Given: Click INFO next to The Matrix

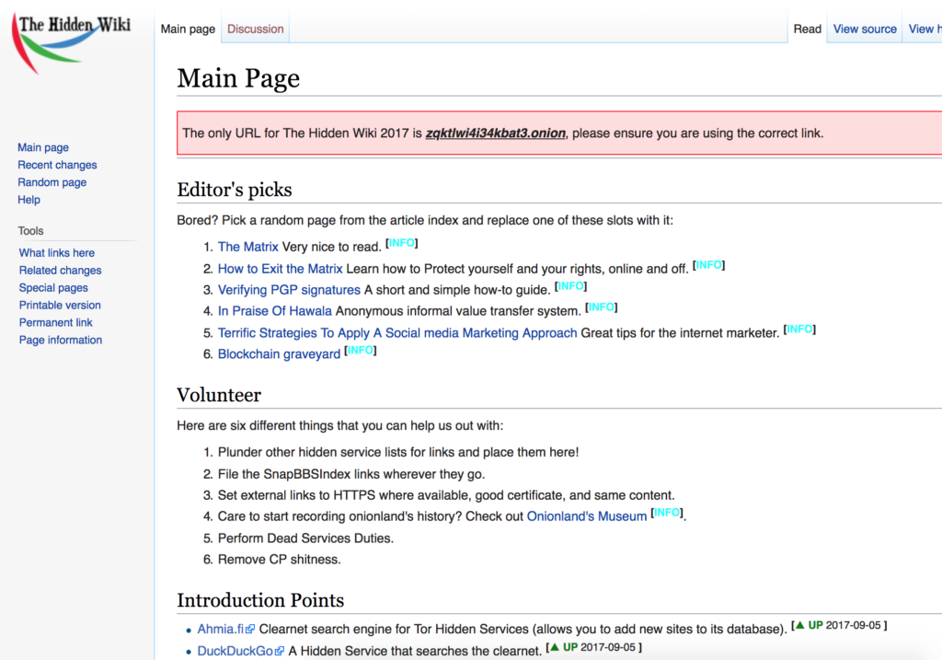Looking at the screenshot, I should pos(402,243).
